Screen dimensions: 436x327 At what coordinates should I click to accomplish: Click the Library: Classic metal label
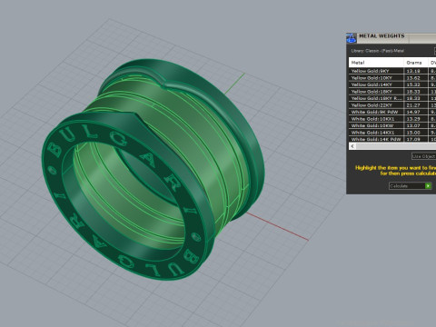coord(378,51)
